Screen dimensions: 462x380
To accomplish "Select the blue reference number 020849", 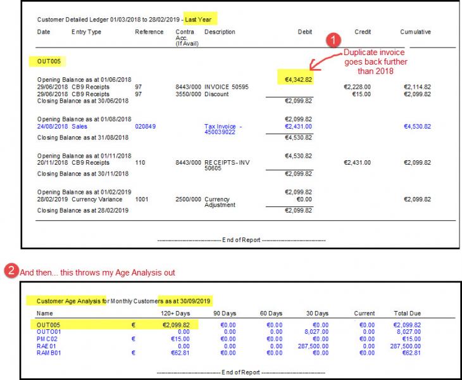I will pos(145,126).
